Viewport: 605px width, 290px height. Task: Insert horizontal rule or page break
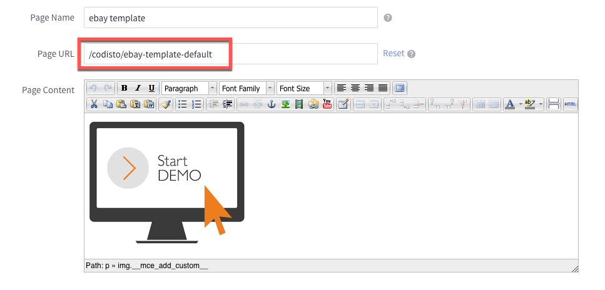554,104
